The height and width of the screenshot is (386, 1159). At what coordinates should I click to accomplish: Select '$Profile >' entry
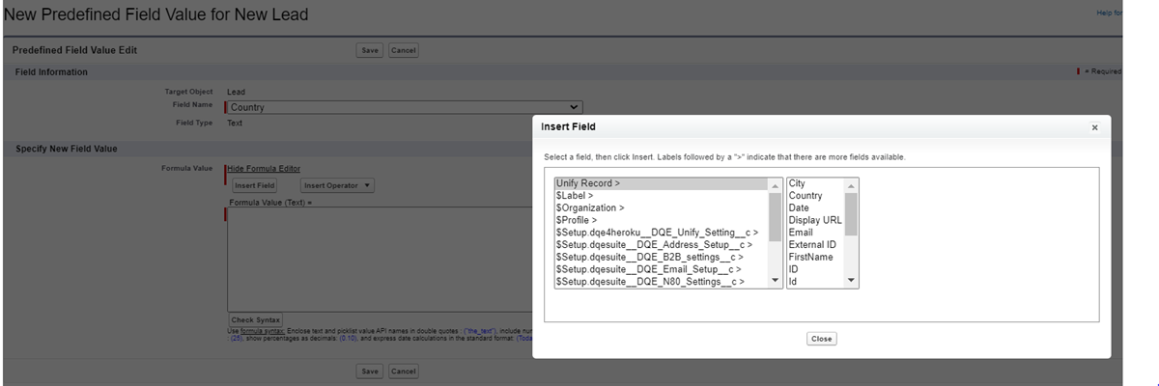(x=662, y=220)
